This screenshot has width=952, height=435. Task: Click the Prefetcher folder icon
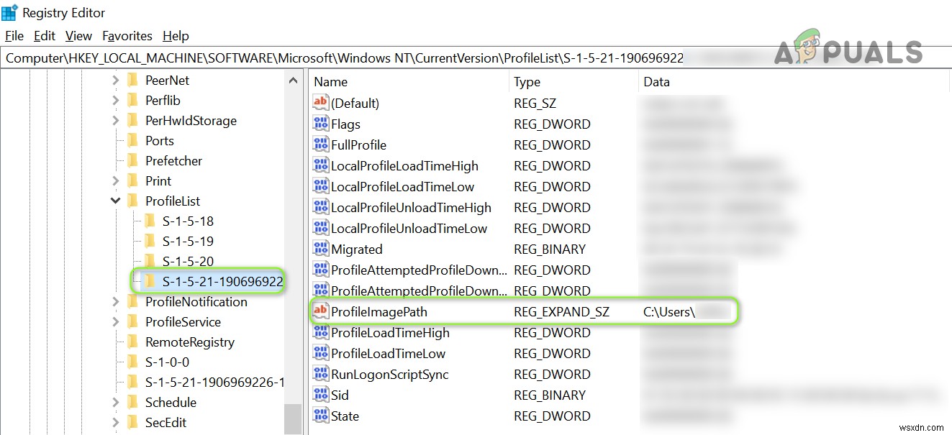click(x=132, y=161)
